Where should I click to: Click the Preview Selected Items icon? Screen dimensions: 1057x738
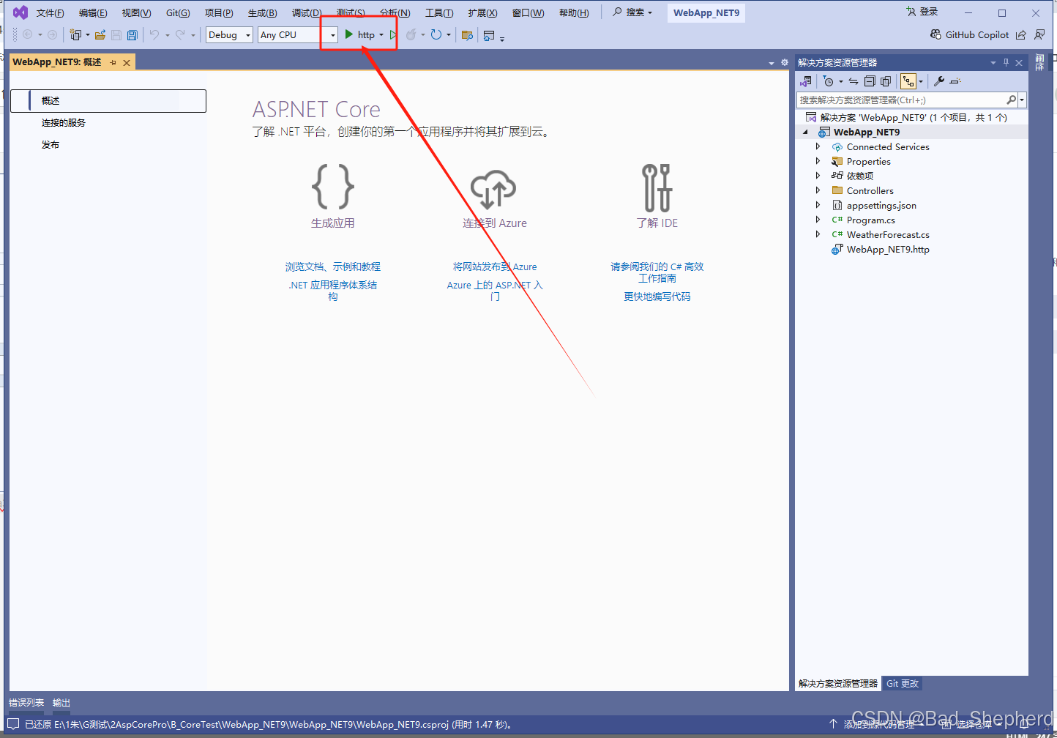[955, 81]
